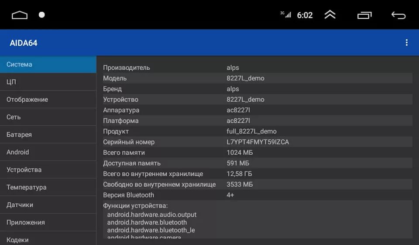419x245 pixels.
Task: Go back using the back arrow icon
Action: 398,15
